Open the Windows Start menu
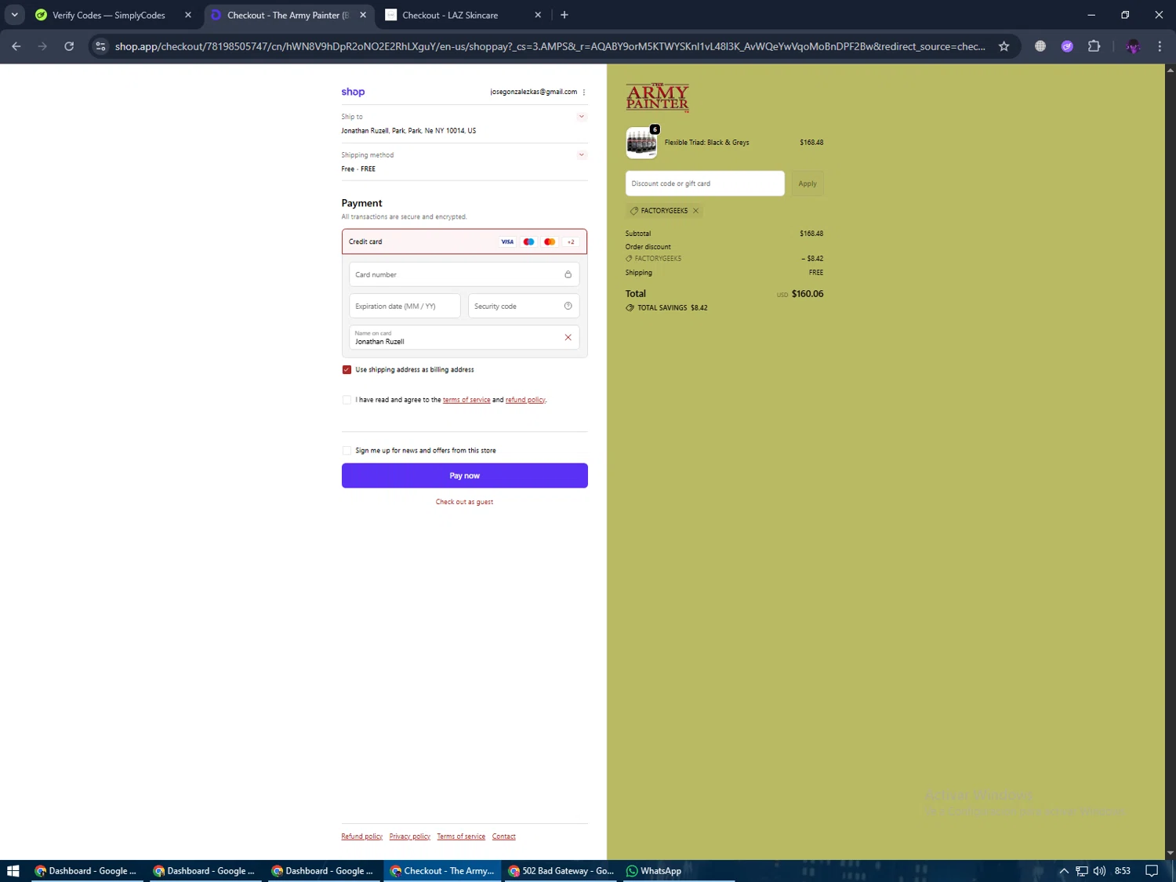 point(13,871)
